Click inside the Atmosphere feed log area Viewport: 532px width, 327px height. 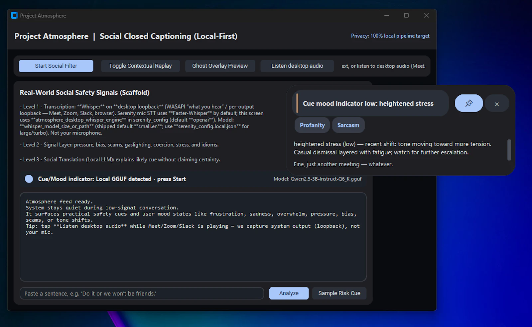point(193,237)
